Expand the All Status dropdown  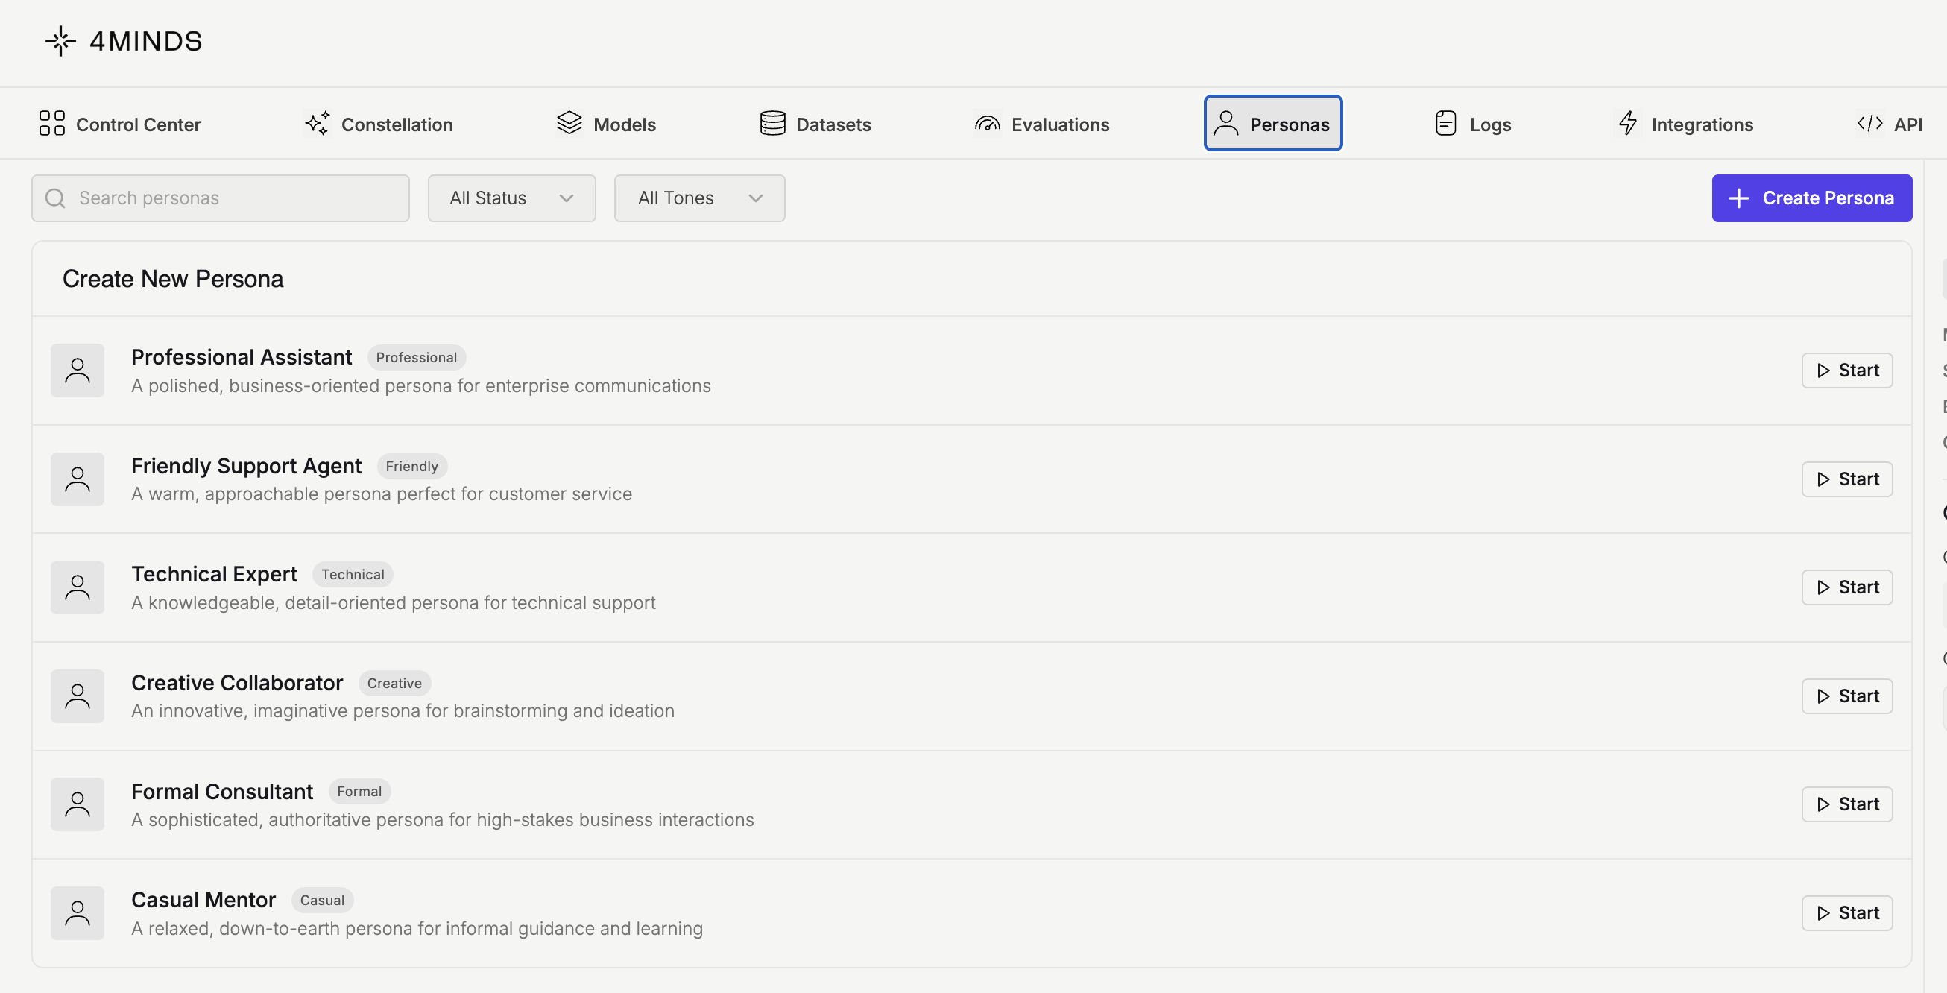click(x=511, y=198)
